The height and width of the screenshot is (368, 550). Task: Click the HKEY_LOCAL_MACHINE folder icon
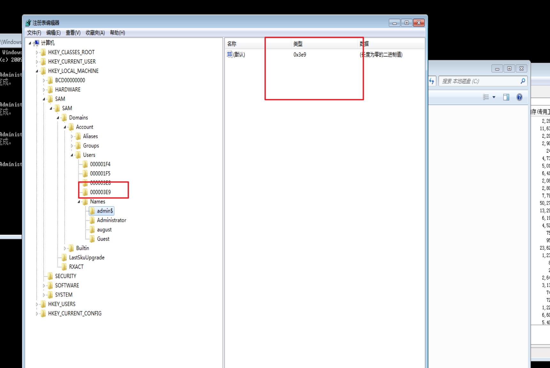pyautogui.click(x=43, y=71)
